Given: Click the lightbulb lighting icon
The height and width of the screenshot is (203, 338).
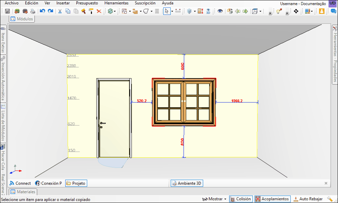Looking at the screenshot, I should pos(279,11).
